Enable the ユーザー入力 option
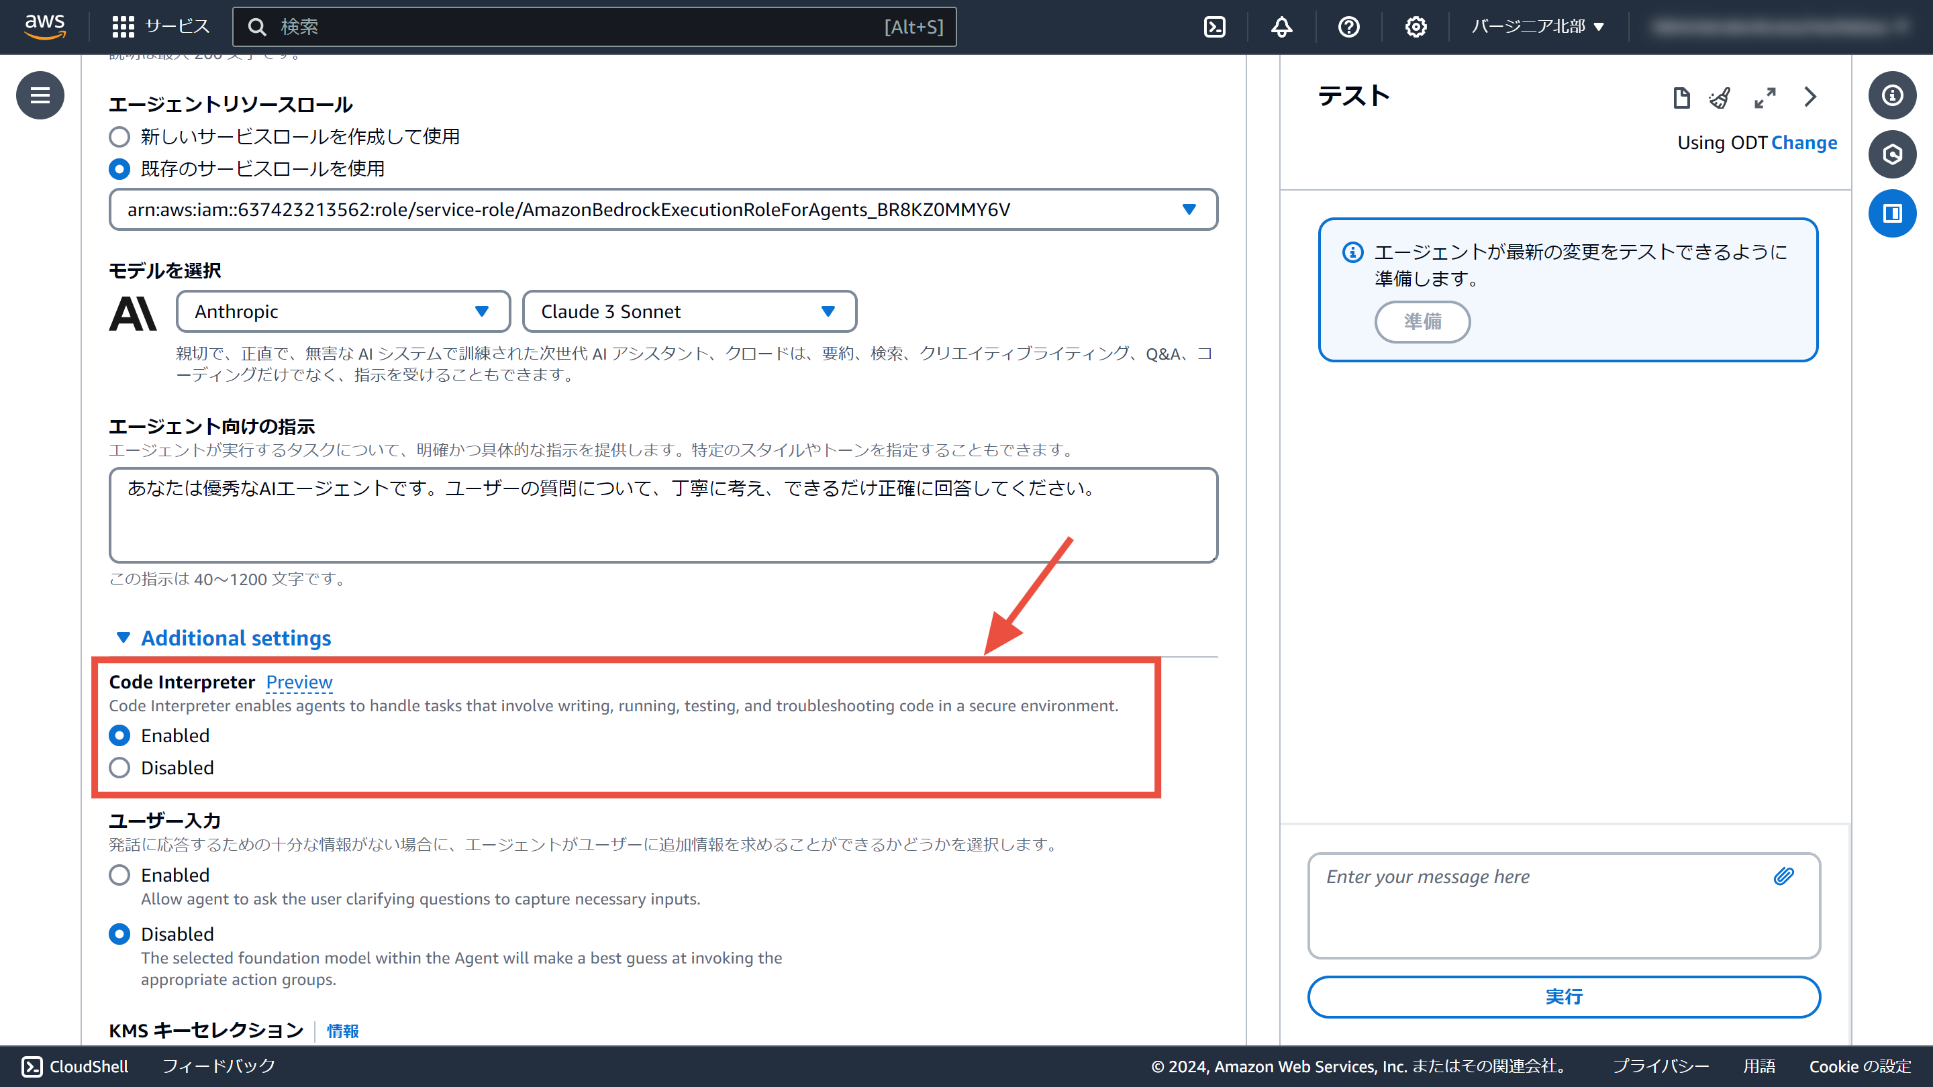The image size is (1933, 1087). tap(119, 875)
